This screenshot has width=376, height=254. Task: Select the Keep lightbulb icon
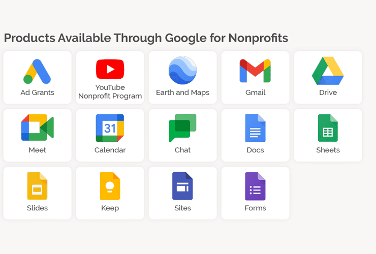click(x=110, y=186)
